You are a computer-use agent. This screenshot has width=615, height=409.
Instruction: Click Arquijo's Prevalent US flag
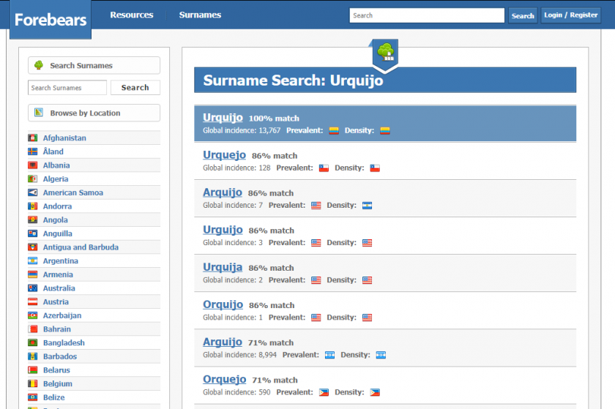[316, 206]
